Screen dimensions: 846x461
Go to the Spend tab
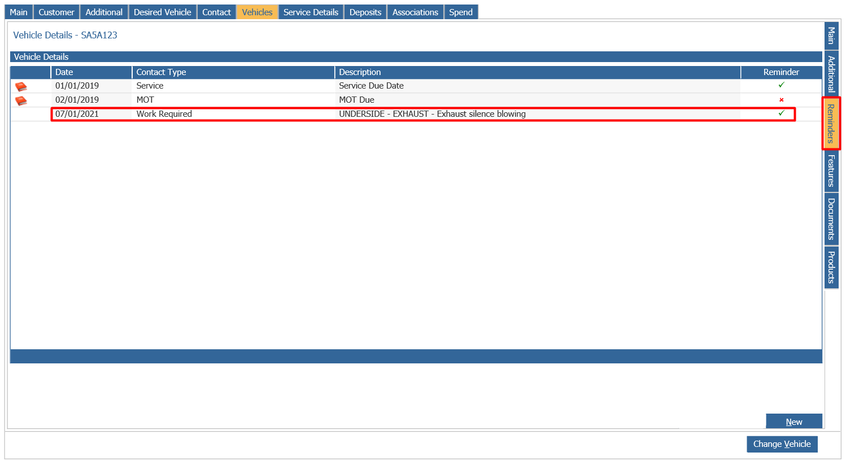(461, 12)
